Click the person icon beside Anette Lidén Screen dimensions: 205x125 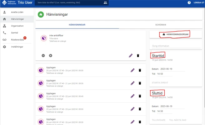pos(4,12)
